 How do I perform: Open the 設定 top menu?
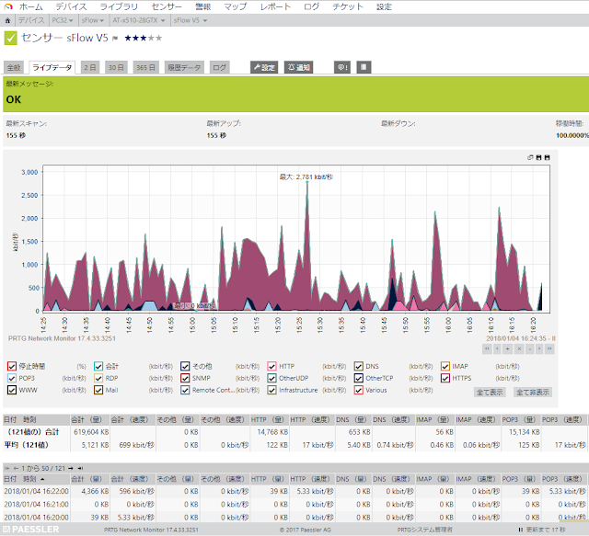[x=384, y=6]
